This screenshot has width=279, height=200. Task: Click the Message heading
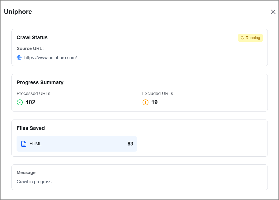click(x=26, y=172)
